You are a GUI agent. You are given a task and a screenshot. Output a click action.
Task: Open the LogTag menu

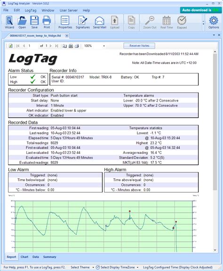click(x=31, y=10)
